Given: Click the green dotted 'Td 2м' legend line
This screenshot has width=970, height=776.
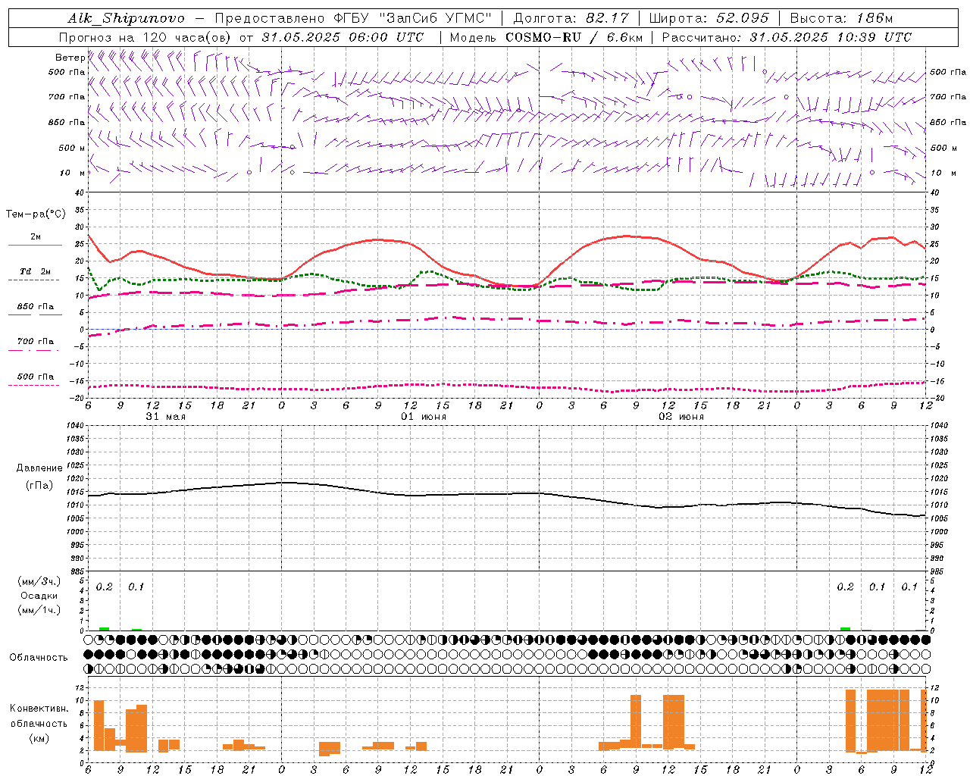Looking at the screenshot, I should click(x=33, y=280).
